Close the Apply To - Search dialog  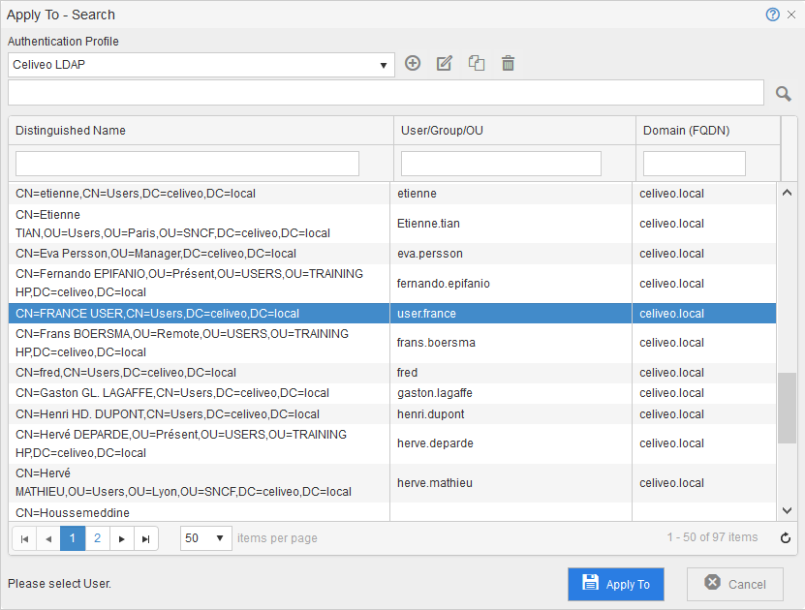coord(790,15)
